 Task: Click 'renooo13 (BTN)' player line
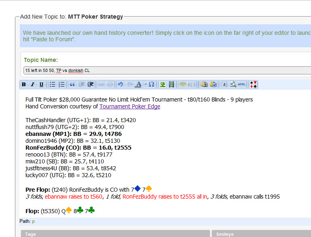(x=69, y=154)
